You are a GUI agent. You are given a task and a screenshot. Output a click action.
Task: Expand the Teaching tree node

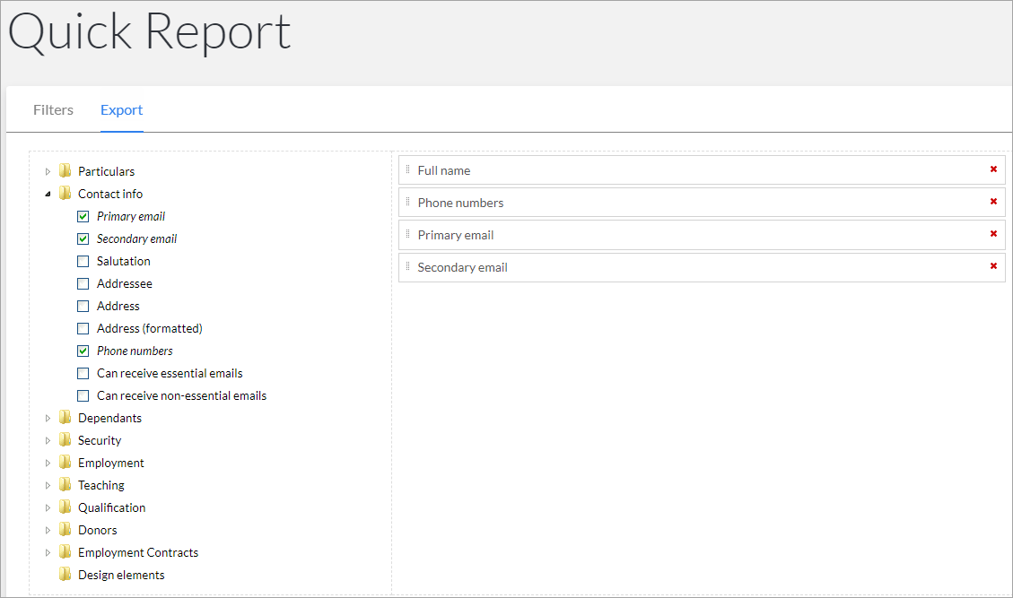pyautogui.click(x=48, y=486)
